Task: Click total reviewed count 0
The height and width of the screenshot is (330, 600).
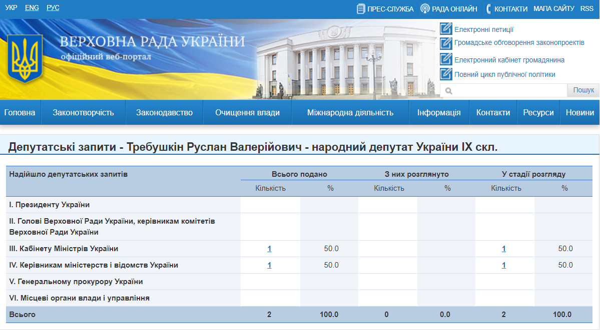Action: click(x=386, y=315)
